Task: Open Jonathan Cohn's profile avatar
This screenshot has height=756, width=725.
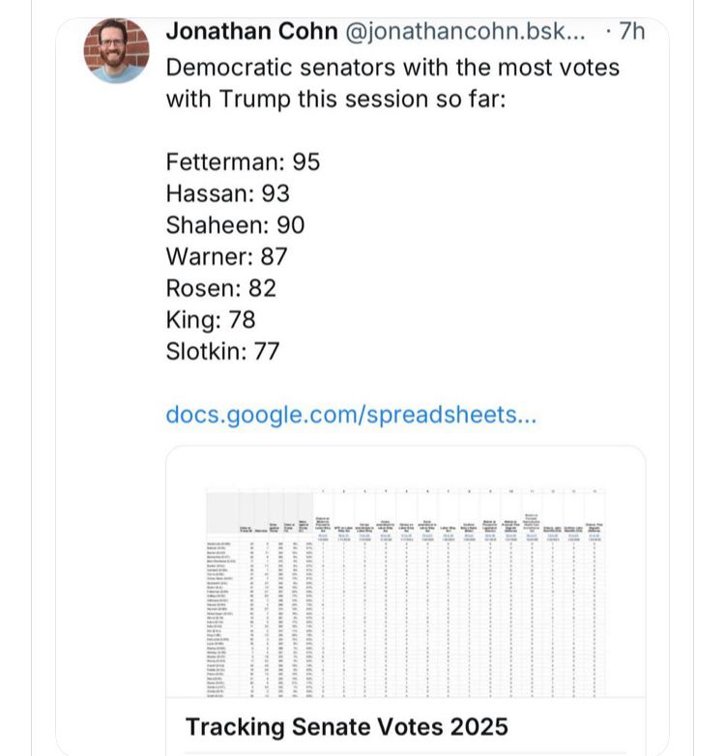Action: coord(116,50)
